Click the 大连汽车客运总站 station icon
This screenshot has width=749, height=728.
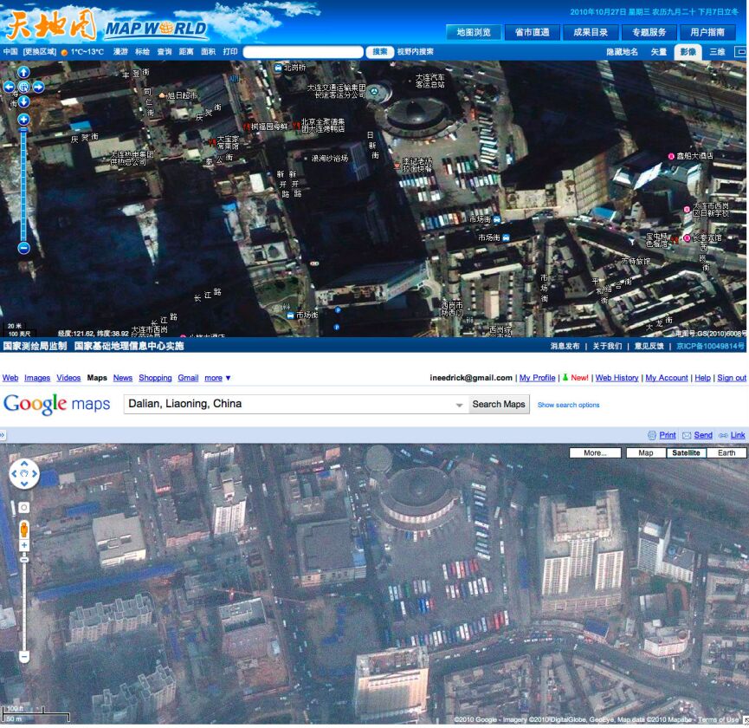click(410, 81)
